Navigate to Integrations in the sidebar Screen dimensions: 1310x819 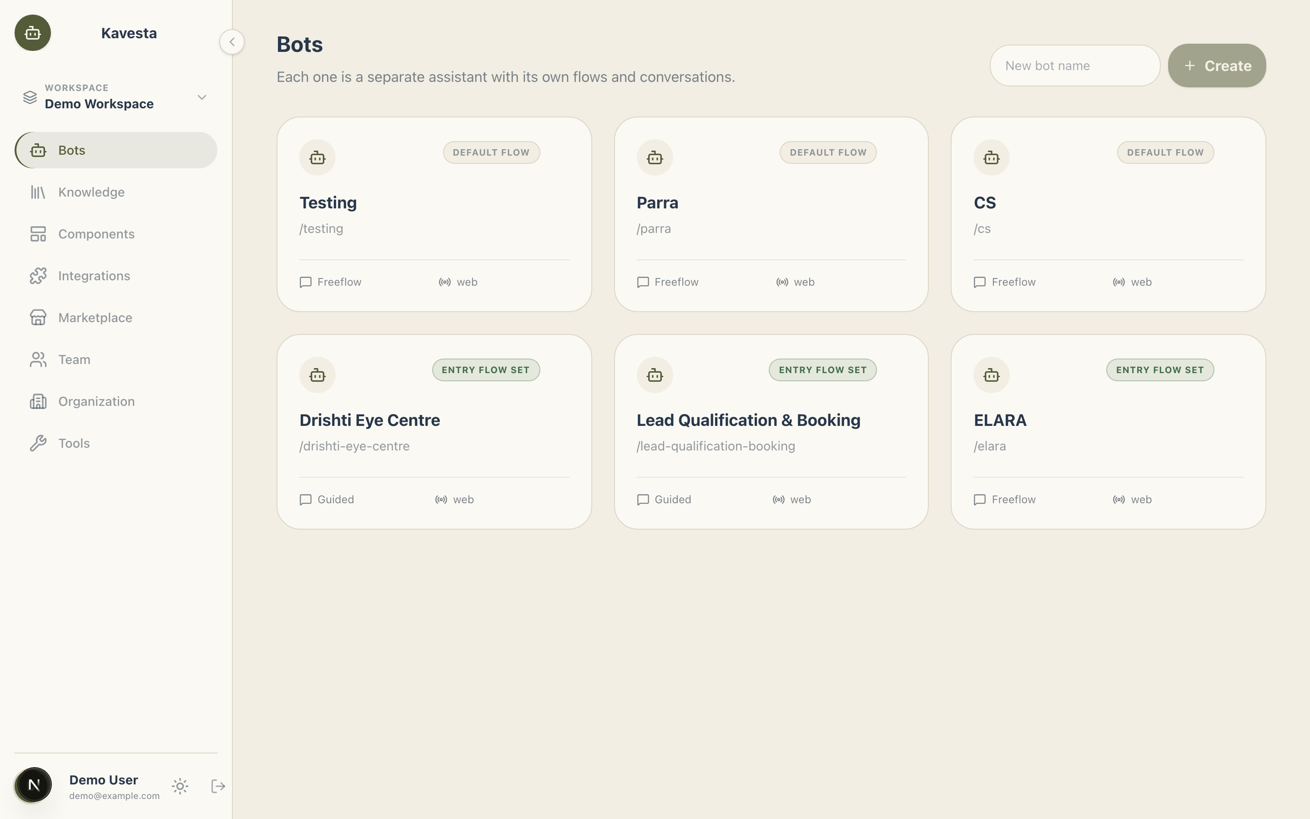[116, 276]
